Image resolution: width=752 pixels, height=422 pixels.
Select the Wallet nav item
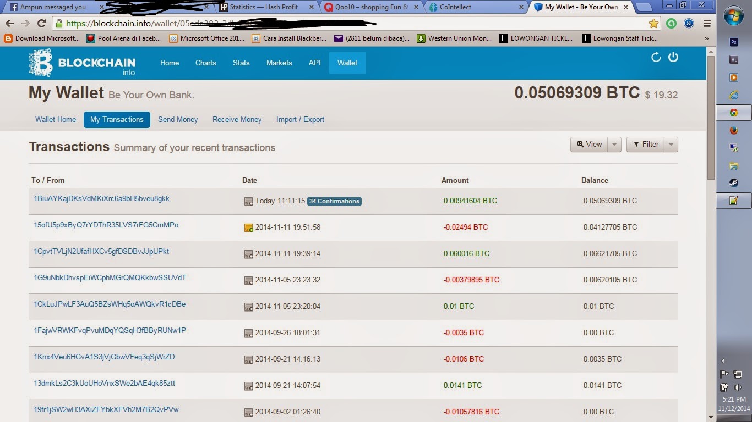click(347, 63)
